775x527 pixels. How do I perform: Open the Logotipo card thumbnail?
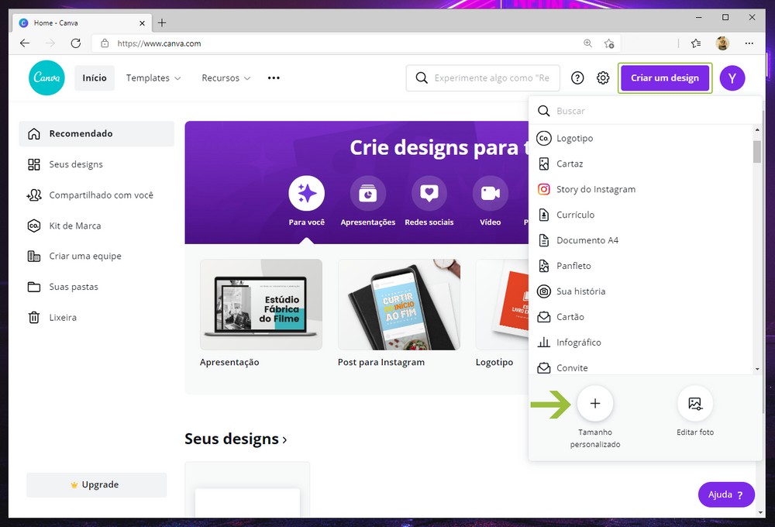(502, 305)
